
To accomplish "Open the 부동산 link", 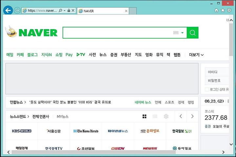I will click(x=126, y=55).
